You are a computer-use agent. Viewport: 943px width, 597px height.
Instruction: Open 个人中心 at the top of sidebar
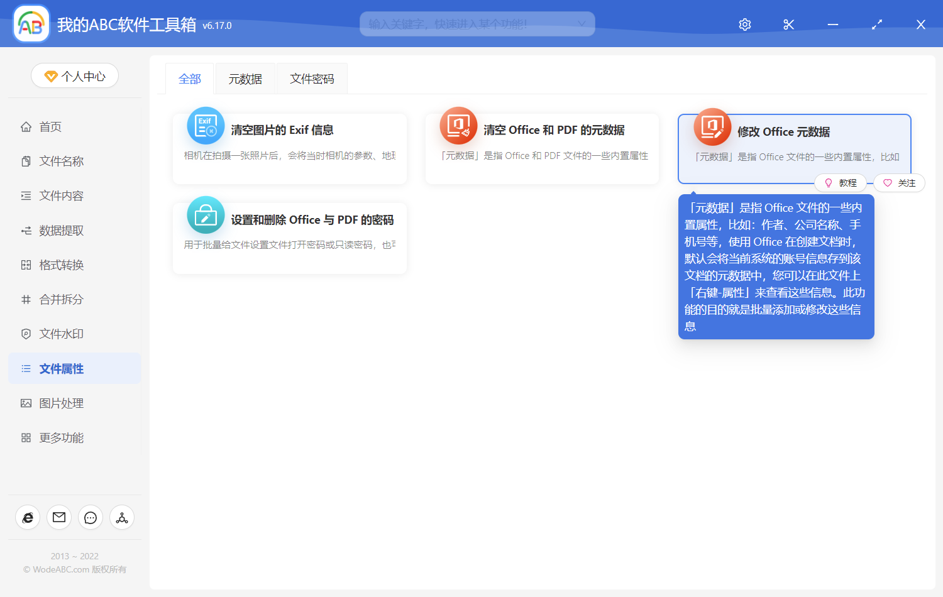pyautogui.click(x=74, y=75)
